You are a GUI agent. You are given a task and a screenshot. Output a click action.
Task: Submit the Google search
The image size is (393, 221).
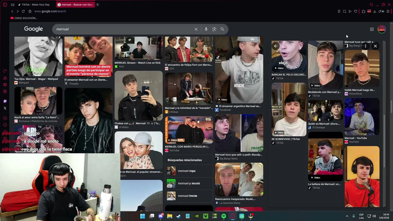(x=222, y=29)
